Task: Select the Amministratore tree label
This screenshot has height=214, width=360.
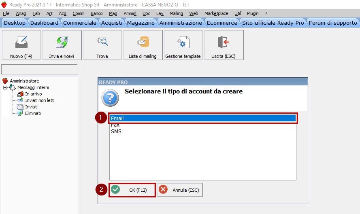Action: pos(25,81)
